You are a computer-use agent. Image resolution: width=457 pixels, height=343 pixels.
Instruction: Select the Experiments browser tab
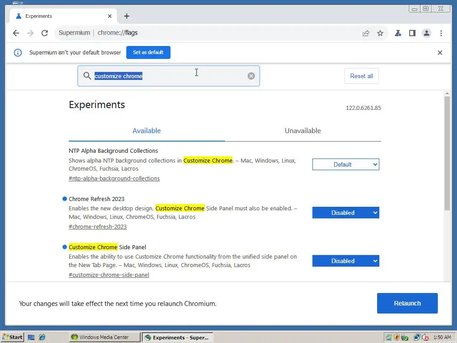click(x=63, y=17)
